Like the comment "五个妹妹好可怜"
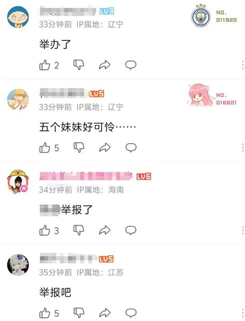245x321 pixels. [x=44, y=148]
